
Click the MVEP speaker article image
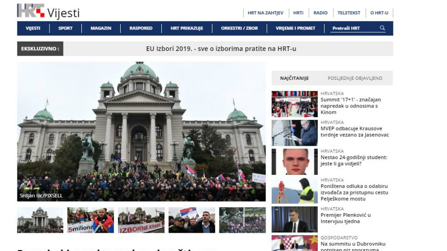(x=295, y=133)
